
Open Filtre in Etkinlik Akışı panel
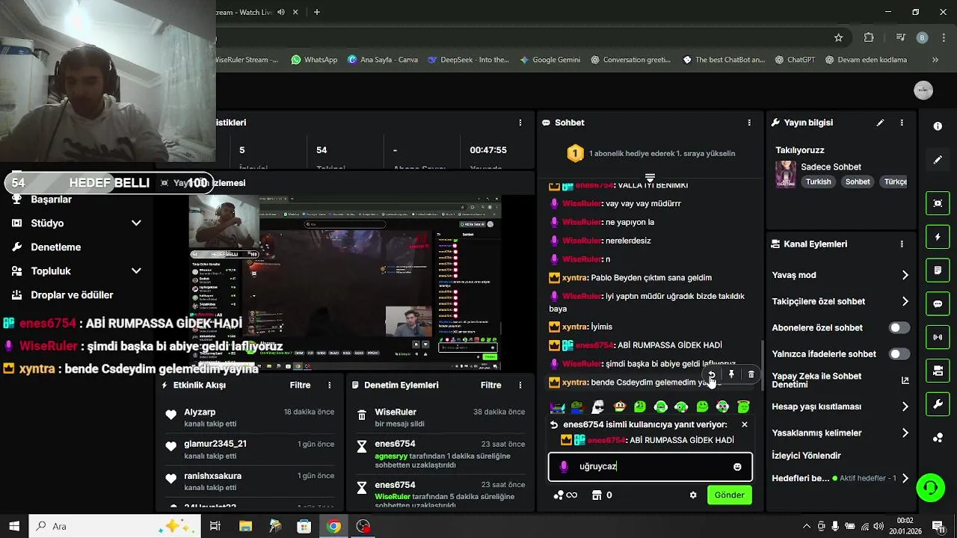pos(300,385)
